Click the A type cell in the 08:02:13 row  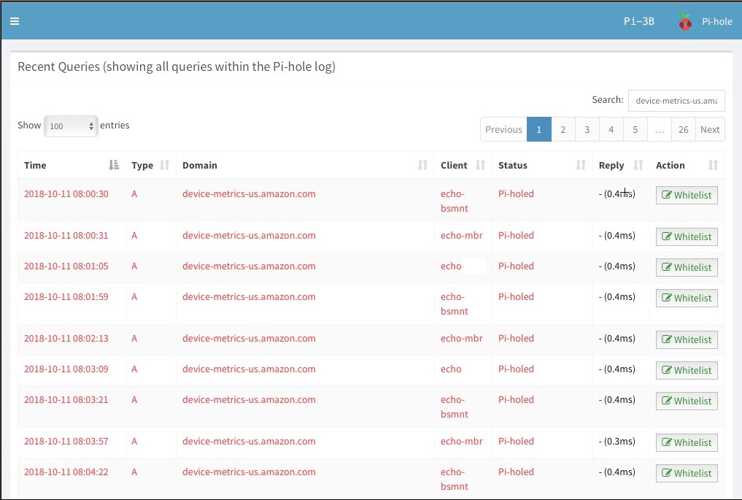pyautogui.click(x=134, y=339)
